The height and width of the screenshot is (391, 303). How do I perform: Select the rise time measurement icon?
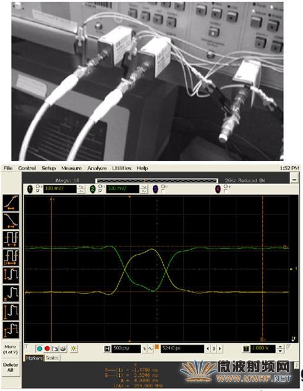[11, 203]
